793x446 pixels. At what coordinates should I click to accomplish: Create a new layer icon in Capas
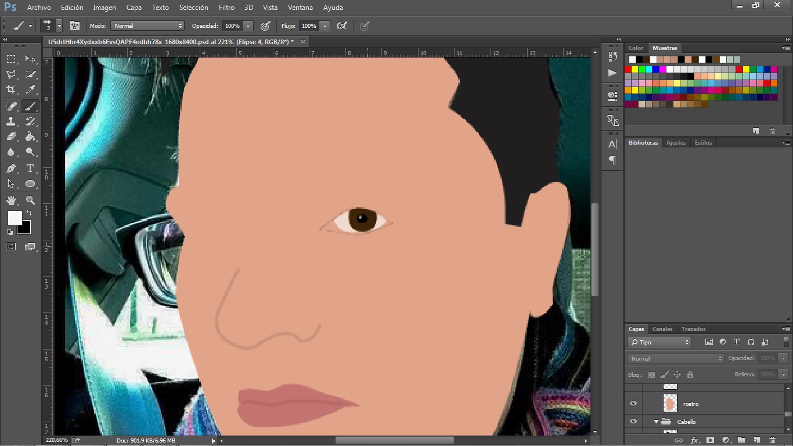(x=756, y=440)
